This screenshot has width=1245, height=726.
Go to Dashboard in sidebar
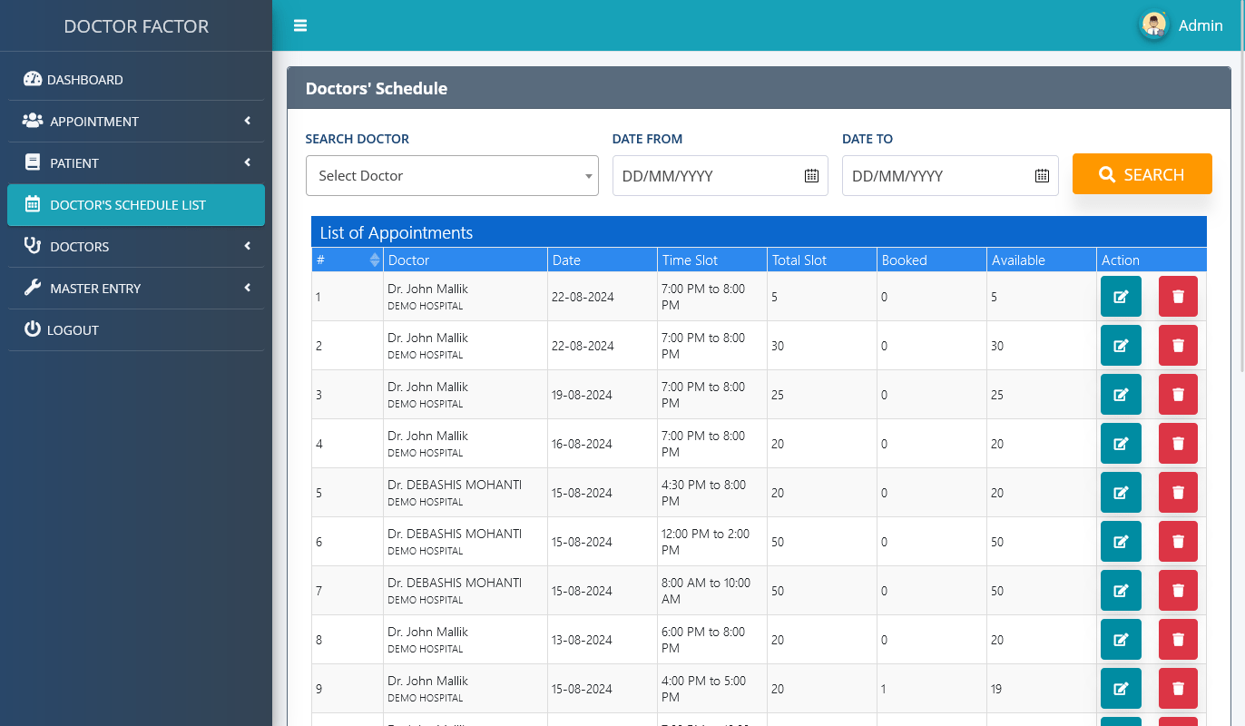click(84, 80)
